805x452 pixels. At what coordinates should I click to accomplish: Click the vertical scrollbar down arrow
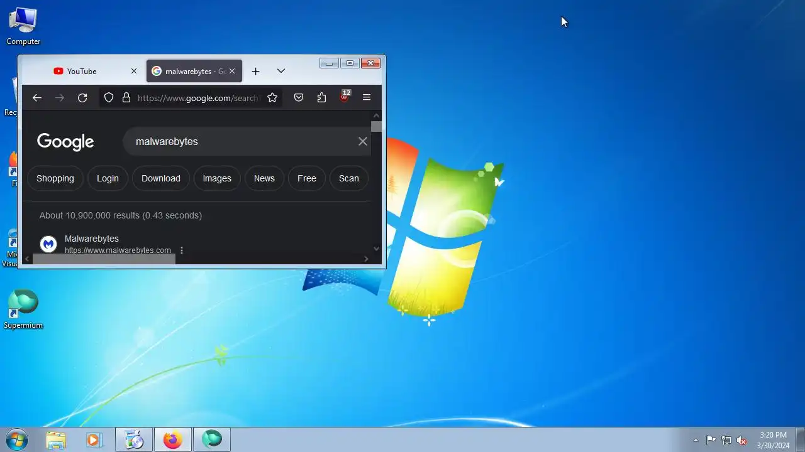coord(376,249)
